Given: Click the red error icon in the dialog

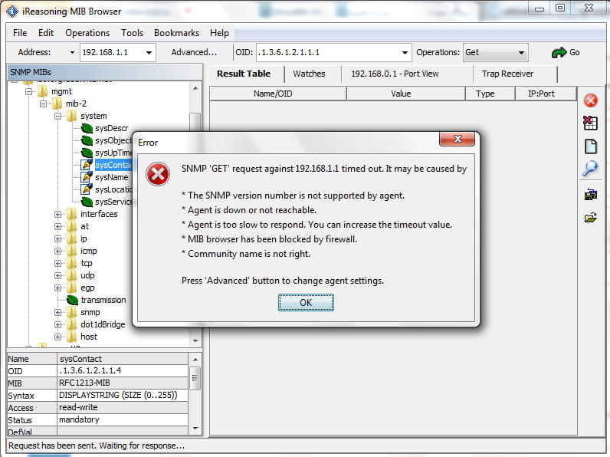Looking at the screenshot, I should pyautogui.click(x=158, y=174).
